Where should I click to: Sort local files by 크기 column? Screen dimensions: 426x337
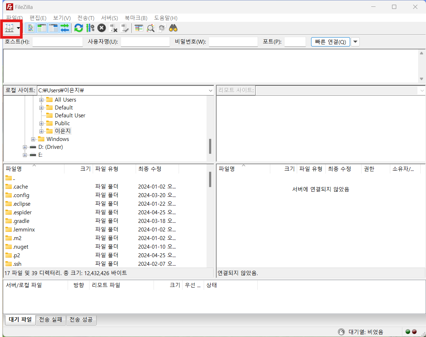tap(79, 169)
